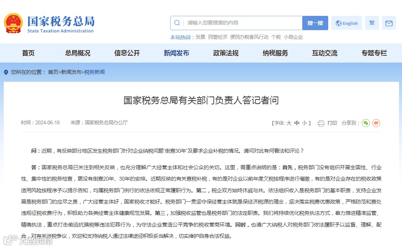Go to 新闻发布 in breadcrumb
Screen dimensions: 402x248
tap(71, 72)
